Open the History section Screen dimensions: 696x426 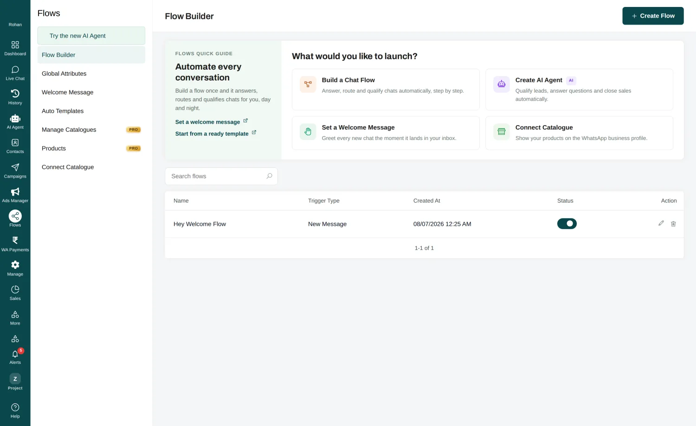point(15,97)
